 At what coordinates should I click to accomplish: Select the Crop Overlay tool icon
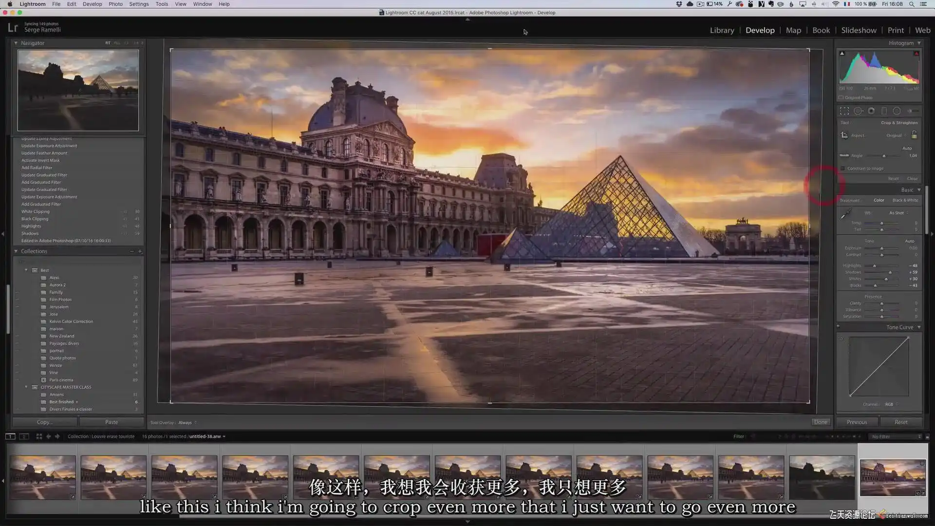coord(844,111)
